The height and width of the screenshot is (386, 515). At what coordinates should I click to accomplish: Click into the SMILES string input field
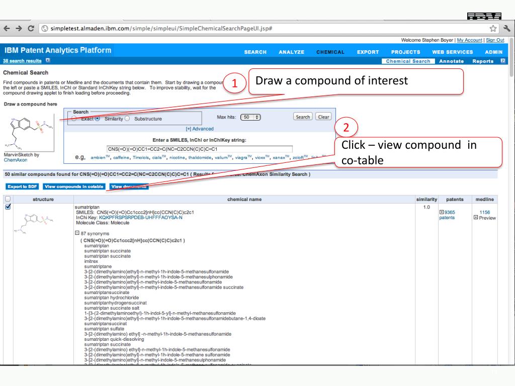pos(199,149)
